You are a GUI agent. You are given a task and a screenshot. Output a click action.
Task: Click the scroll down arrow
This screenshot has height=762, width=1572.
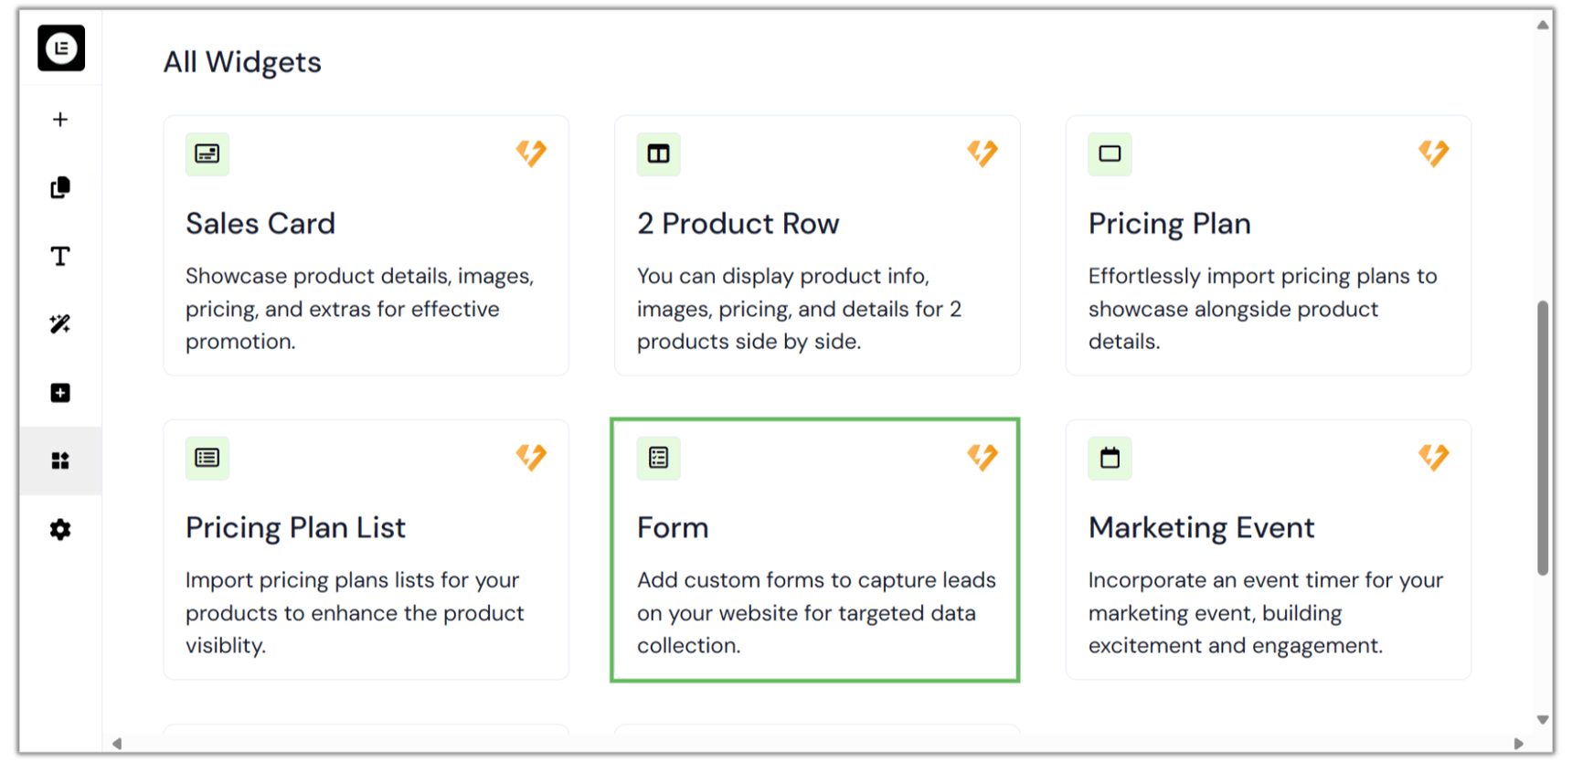[x=1543, y=720]
